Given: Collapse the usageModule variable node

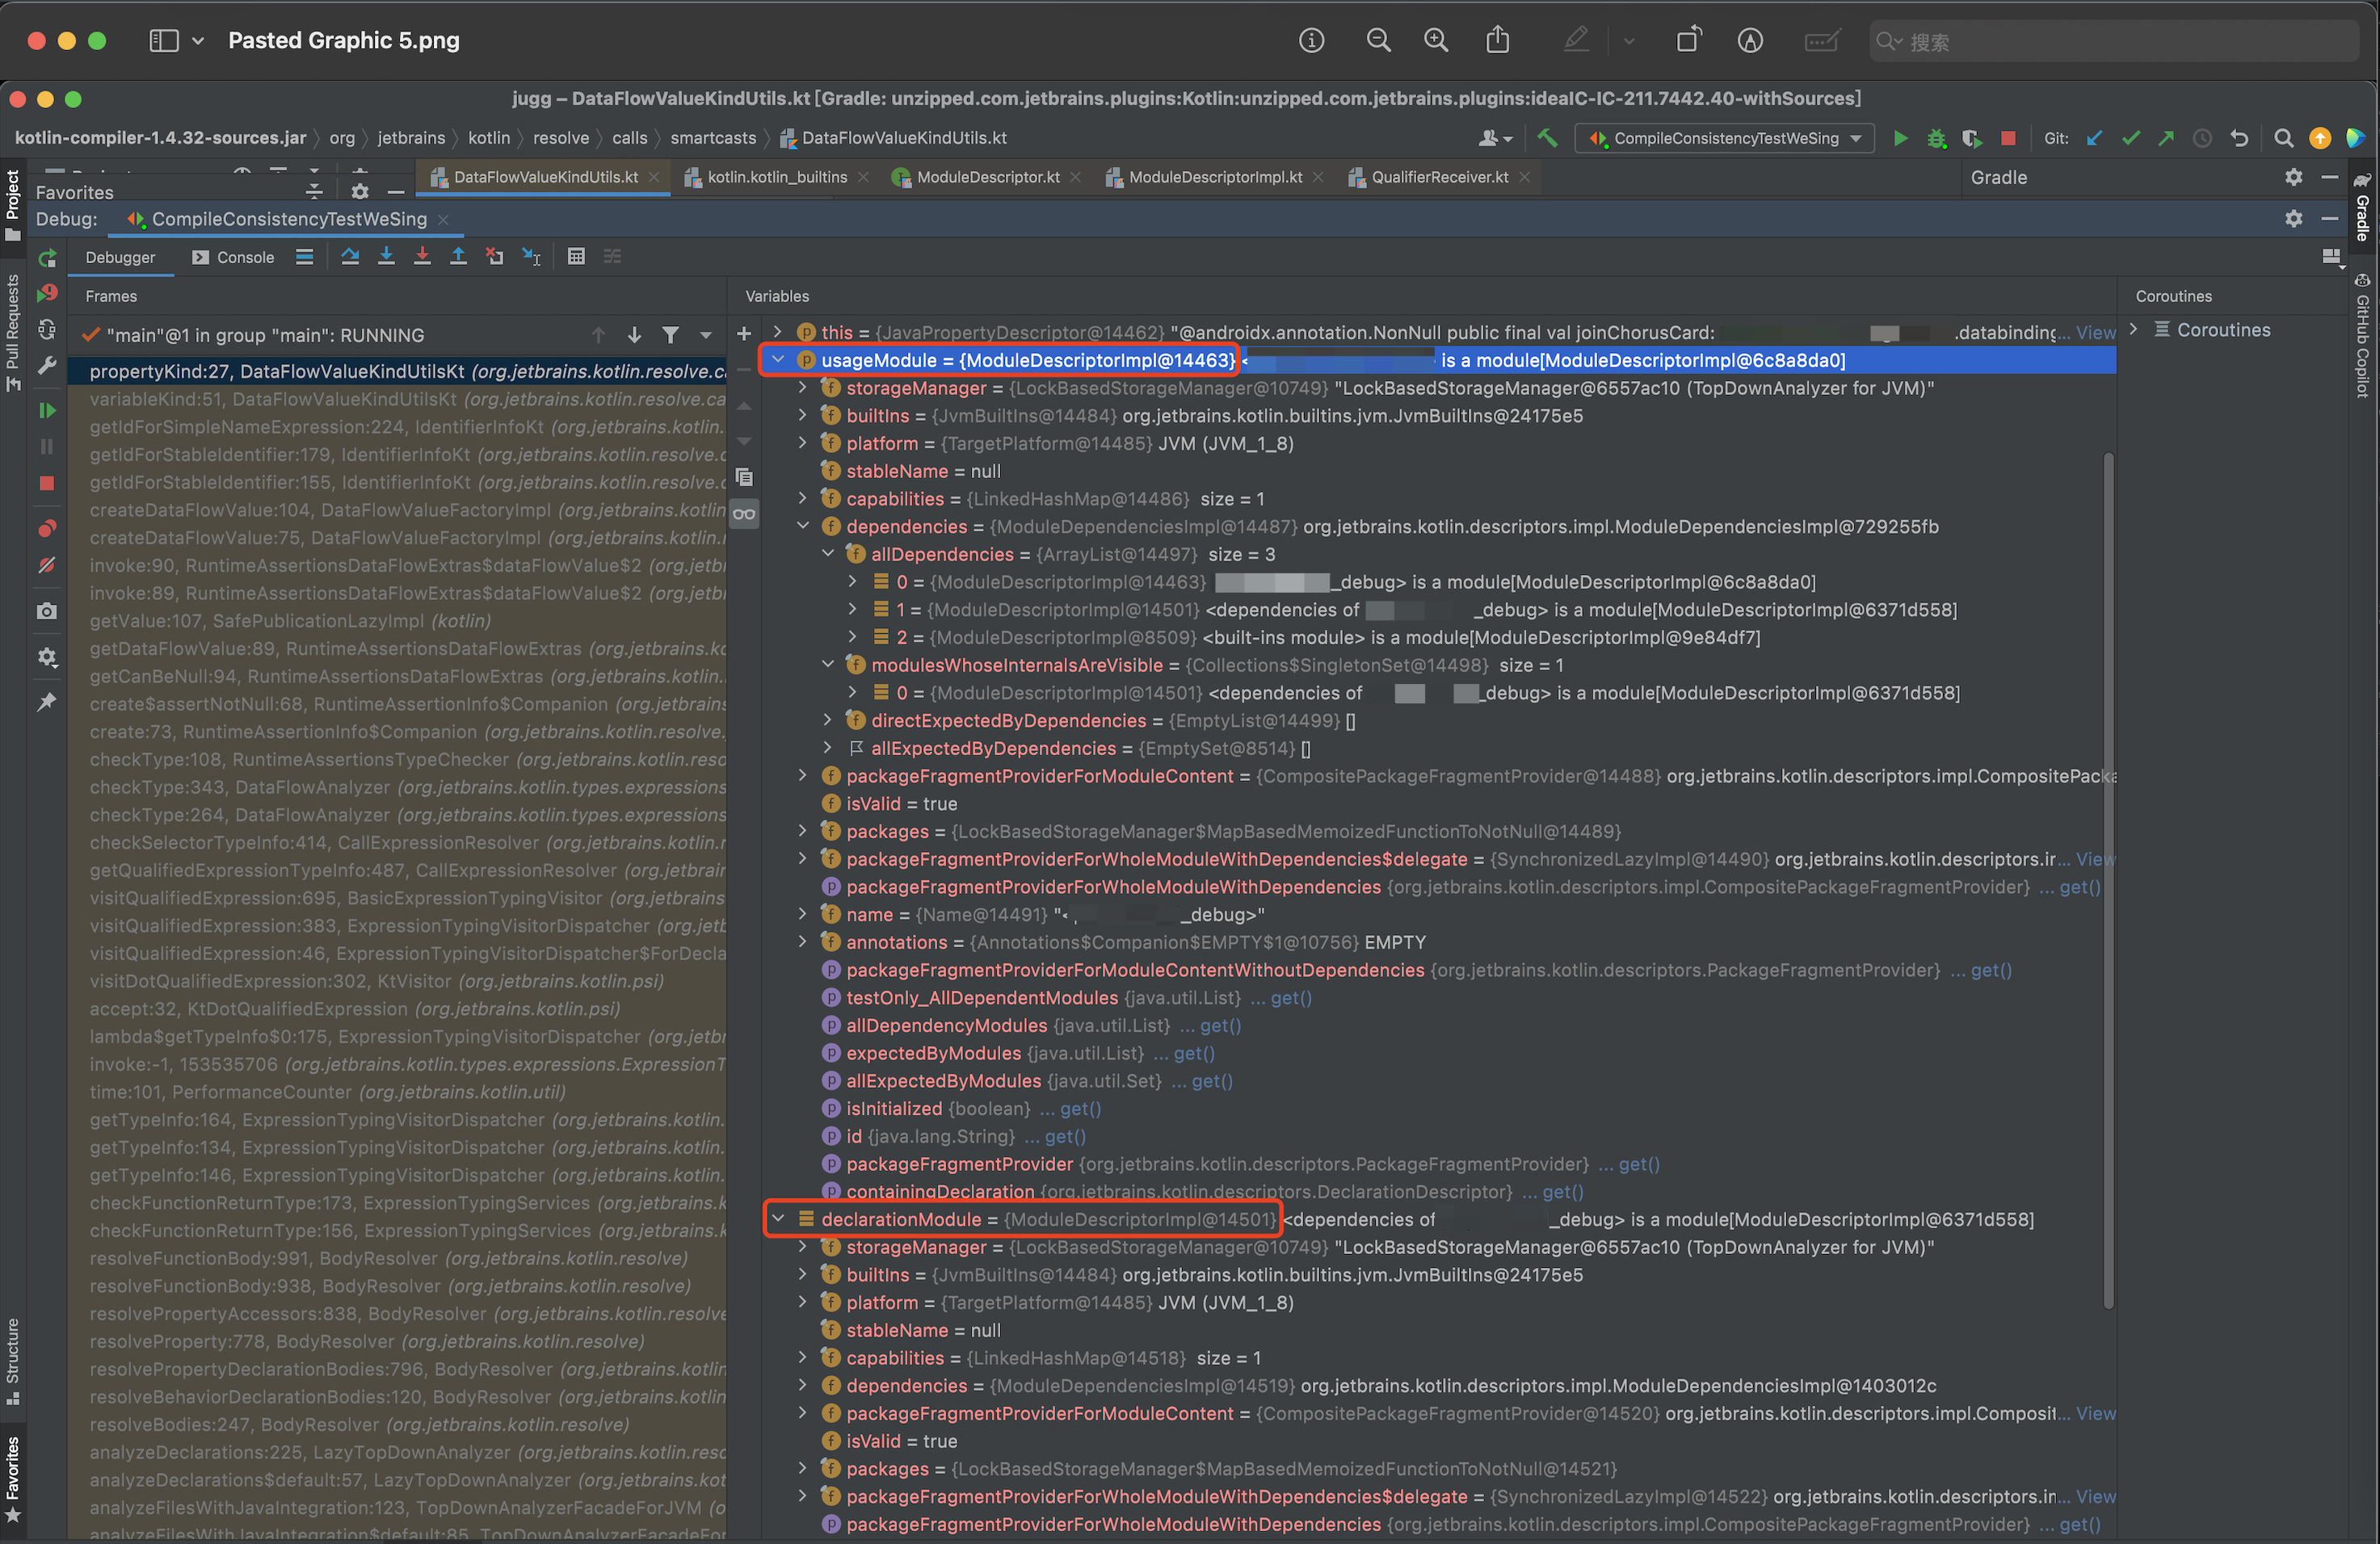Looking at the screenshot, I should [778, 360].
